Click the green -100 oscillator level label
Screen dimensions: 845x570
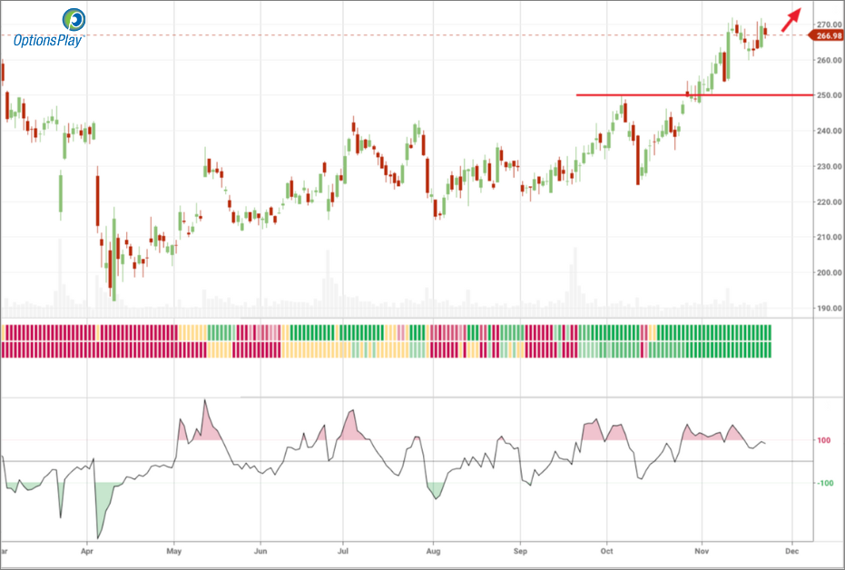(821, 483)
